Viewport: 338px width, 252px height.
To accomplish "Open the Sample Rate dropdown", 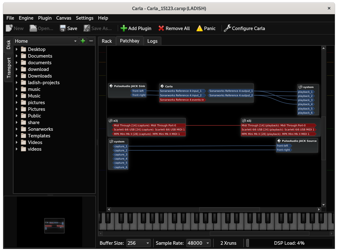I will click(198, 243).
